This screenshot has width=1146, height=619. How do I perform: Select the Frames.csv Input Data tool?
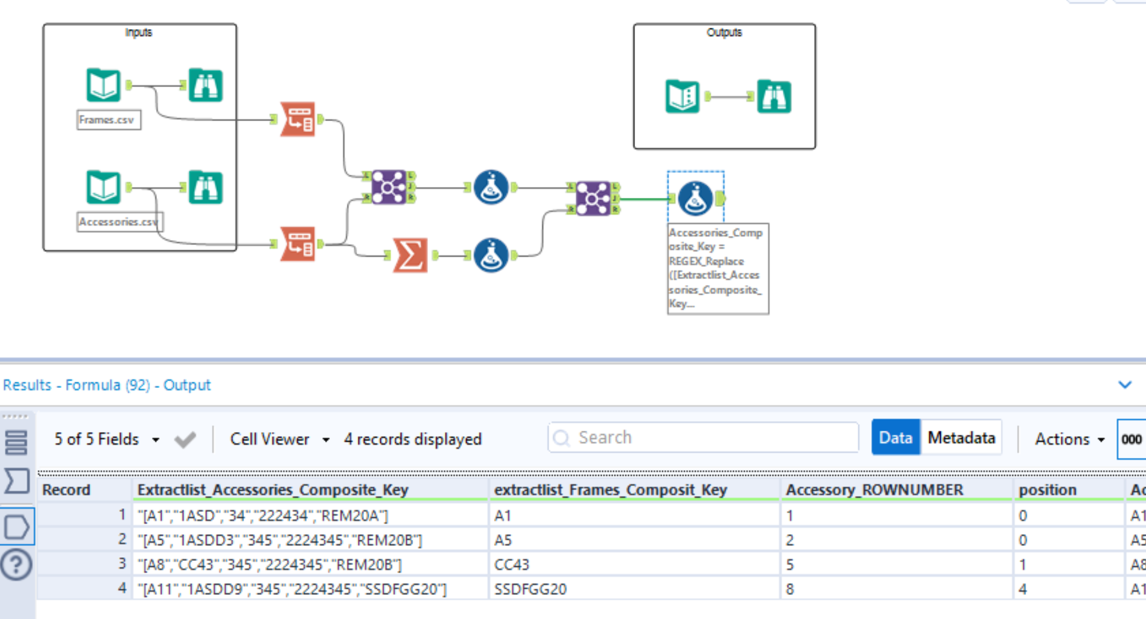click(104, 85)
